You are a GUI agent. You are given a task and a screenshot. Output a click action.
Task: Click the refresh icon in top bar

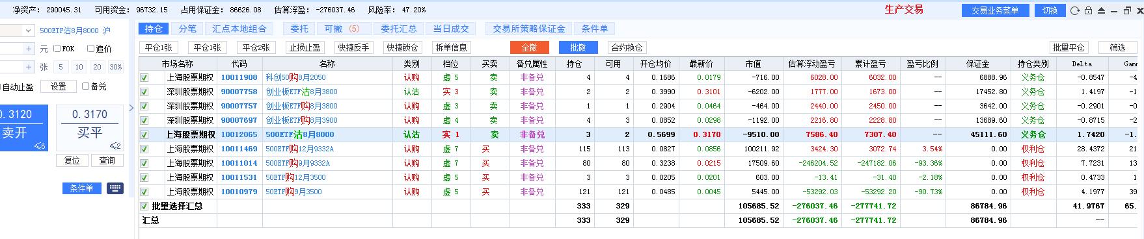1075,10
